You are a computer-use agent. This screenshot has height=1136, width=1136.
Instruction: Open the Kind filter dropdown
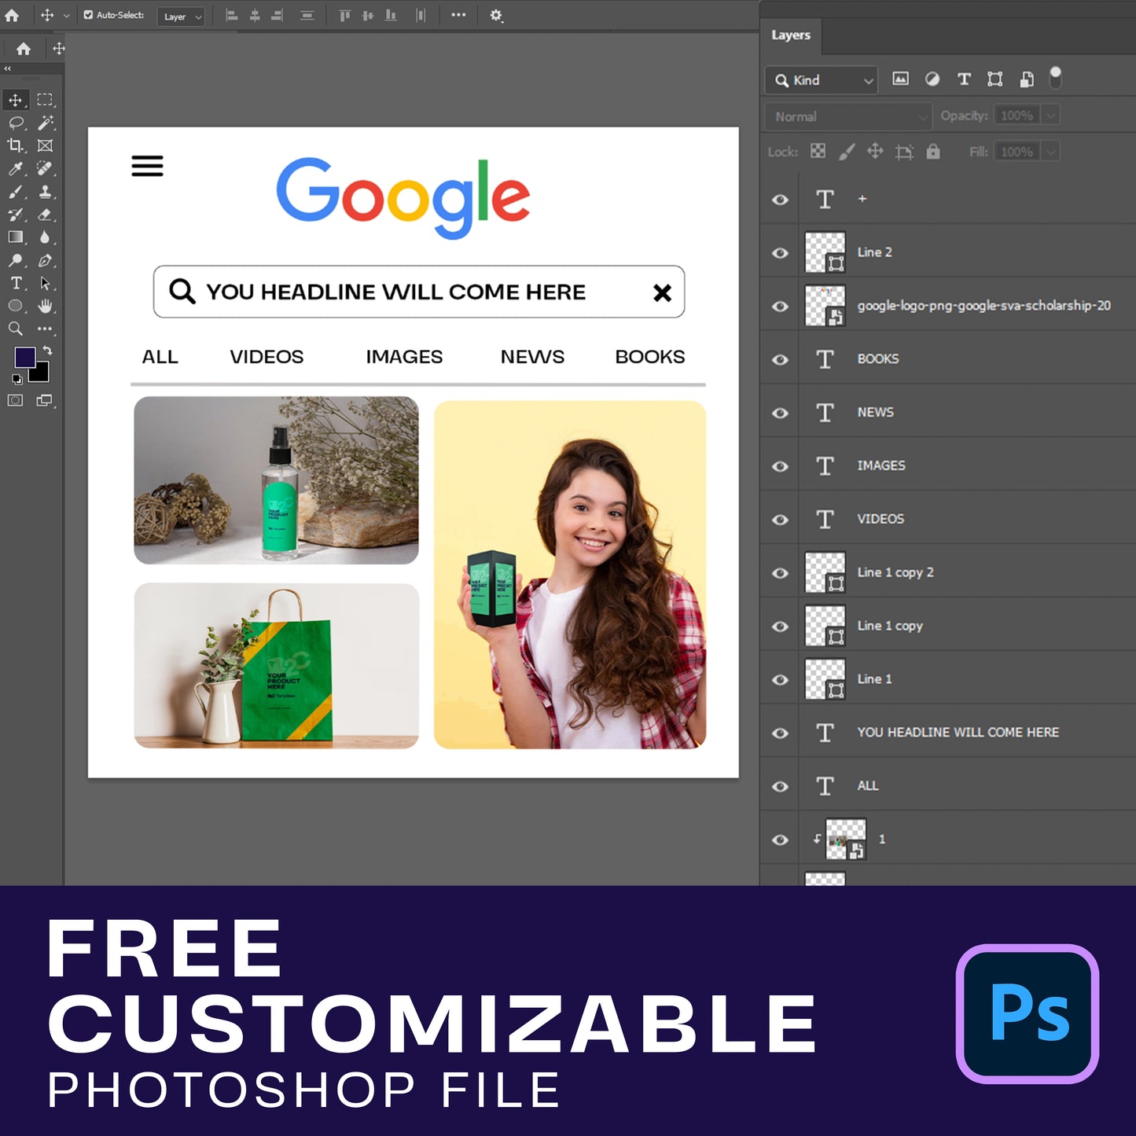(821, 80)
